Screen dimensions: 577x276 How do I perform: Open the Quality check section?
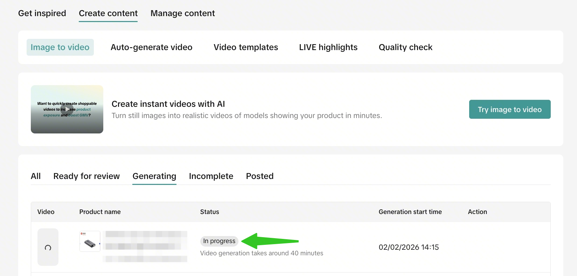405,47
